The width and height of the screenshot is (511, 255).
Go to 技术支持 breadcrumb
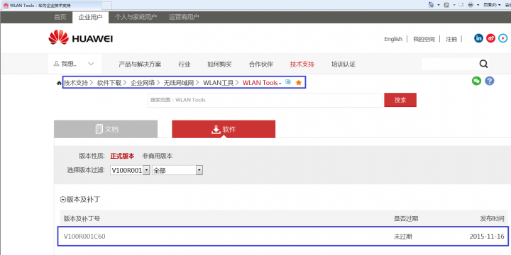click(76, 83)
